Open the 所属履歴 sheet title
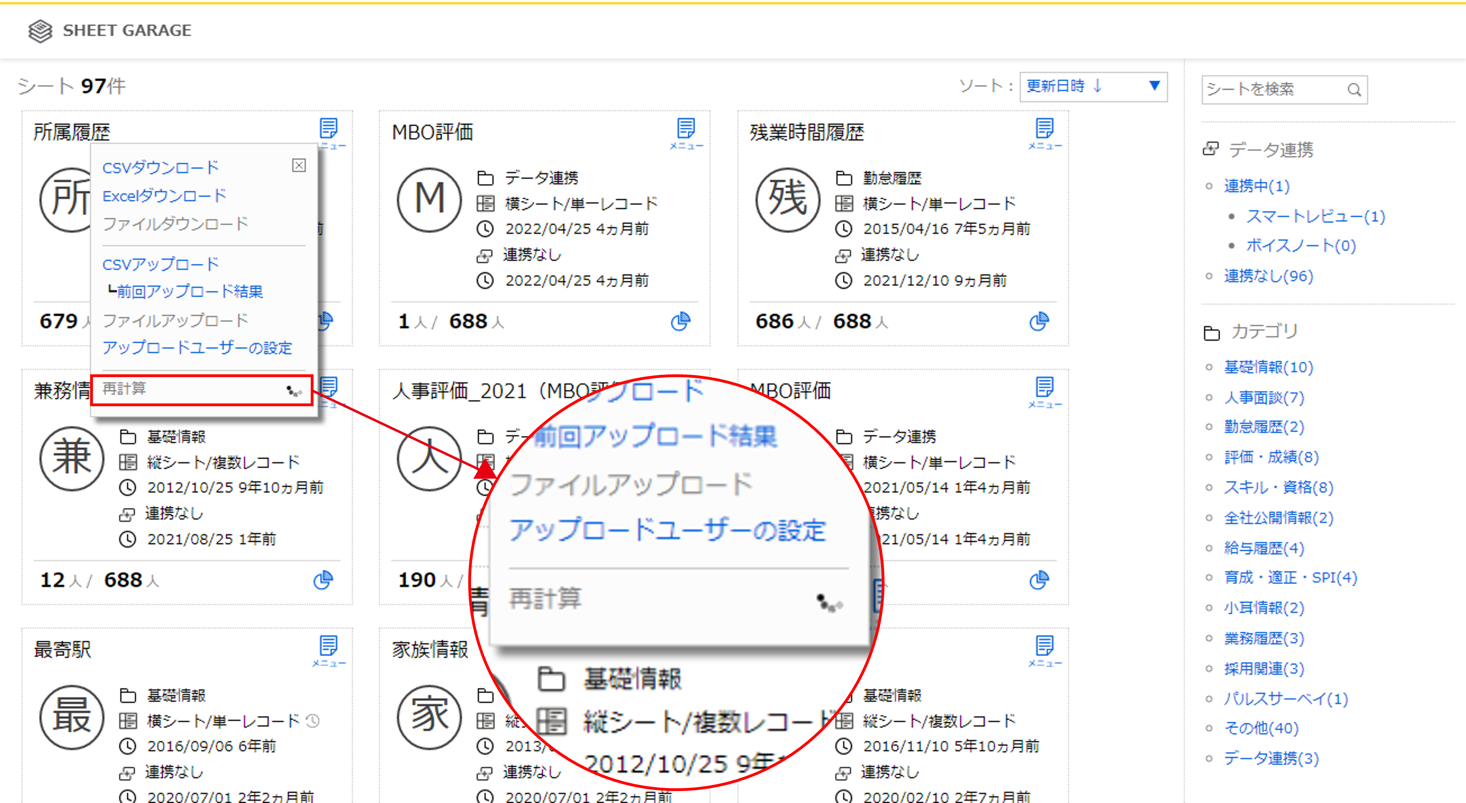This screenshot has width=1466, height=803. click(x=72, y=133)
